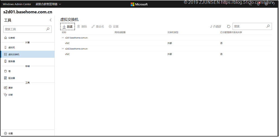Select vNIC row under s2d1
279x137 pixels.
point(167,43)
